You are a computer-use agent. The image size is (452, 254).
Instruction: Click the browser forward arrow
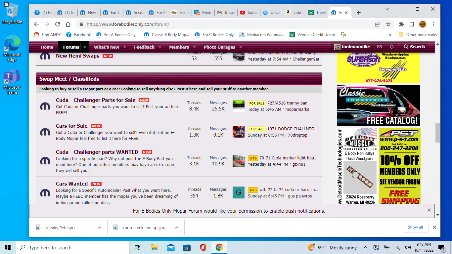47,24
